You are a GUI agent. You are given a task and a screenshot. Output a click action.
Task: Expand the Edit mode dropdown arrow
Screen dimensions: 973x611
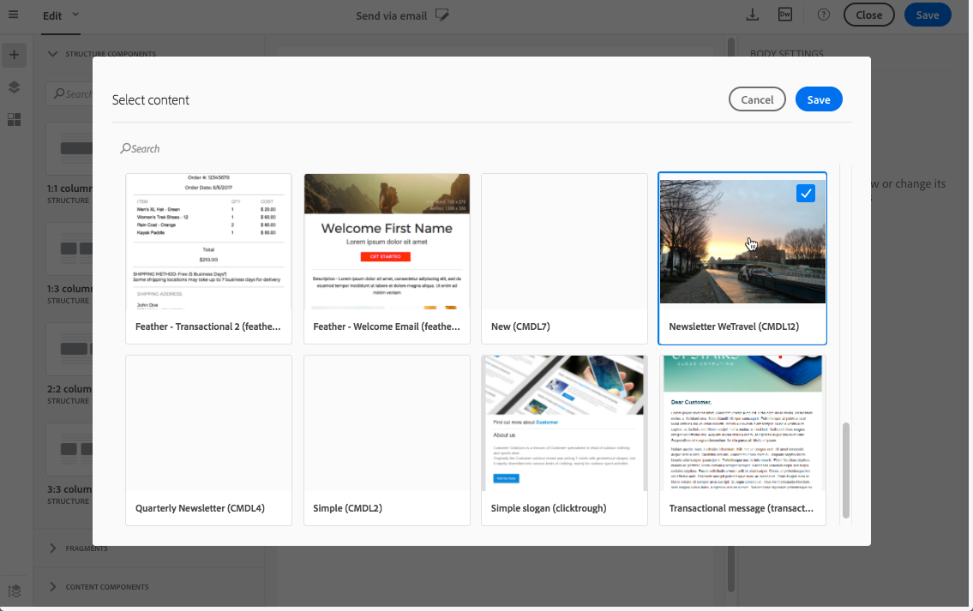click(75, 15)
